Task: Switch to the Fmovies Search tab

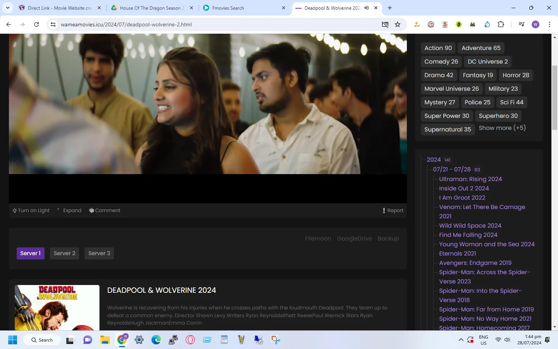Action: [244, 8]
